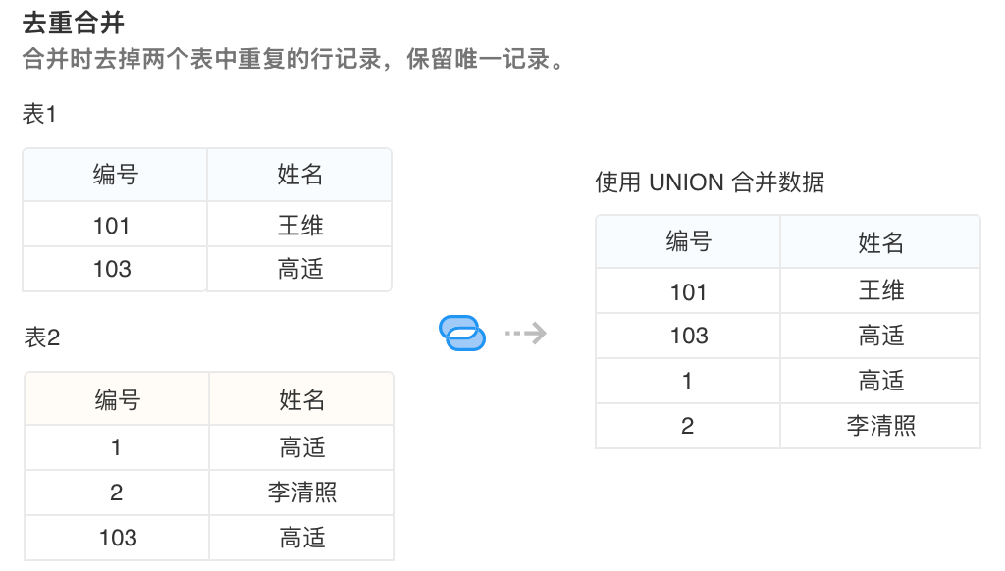Viewport: 1005px width, 571px height.
Task: Click the 使用 UNION 合并数据 caption
Action: point(710,182)
